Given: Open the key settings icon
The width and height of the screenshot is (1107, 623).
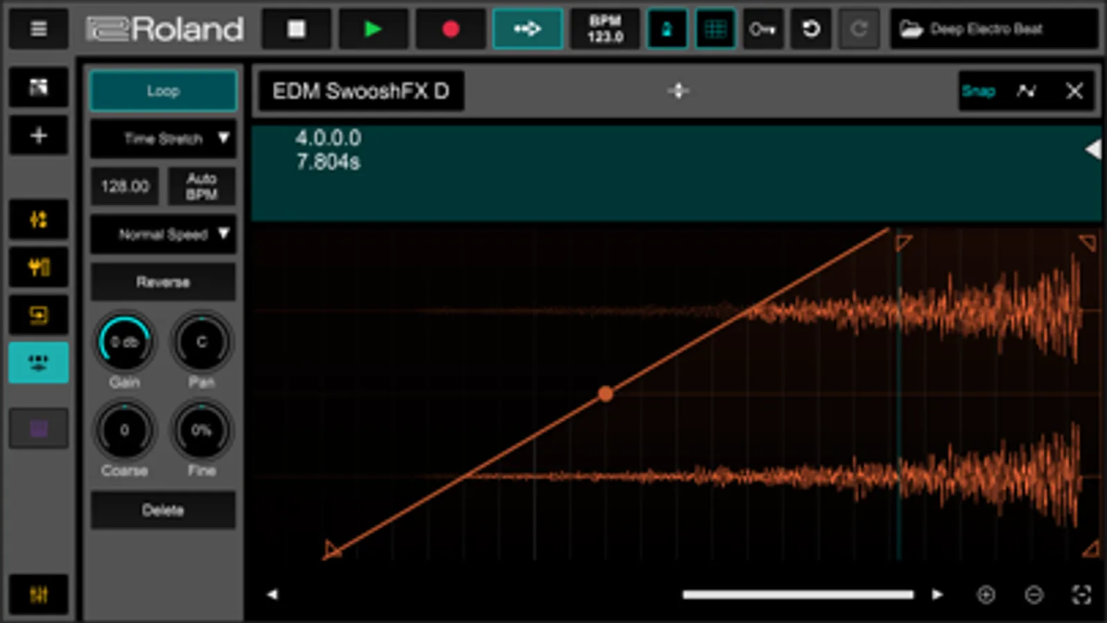Looking at the screenshot, I should coord(763,29).
